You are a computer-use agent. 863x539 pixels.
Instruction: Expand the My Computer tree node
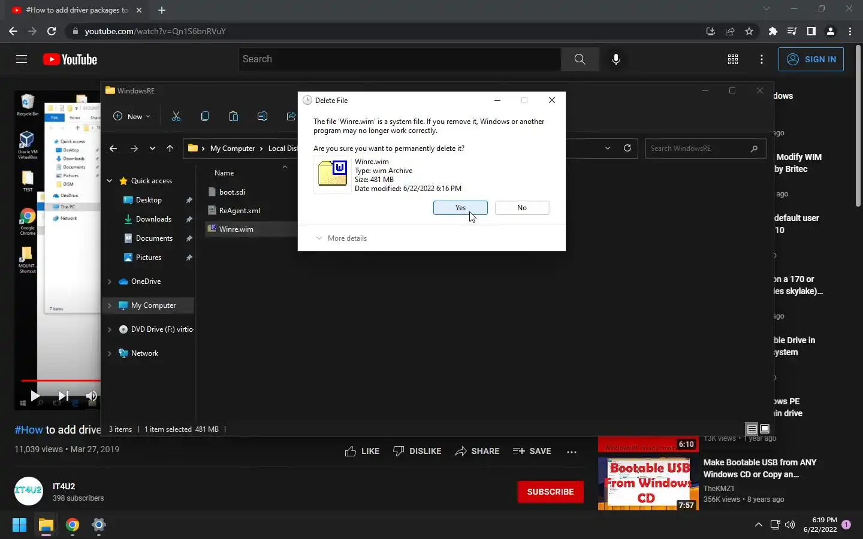click(x=109, y=305)
